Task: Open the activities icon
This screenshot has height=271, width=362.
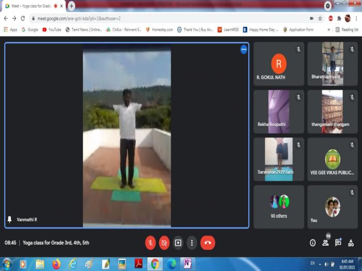Action: point(351,243)
